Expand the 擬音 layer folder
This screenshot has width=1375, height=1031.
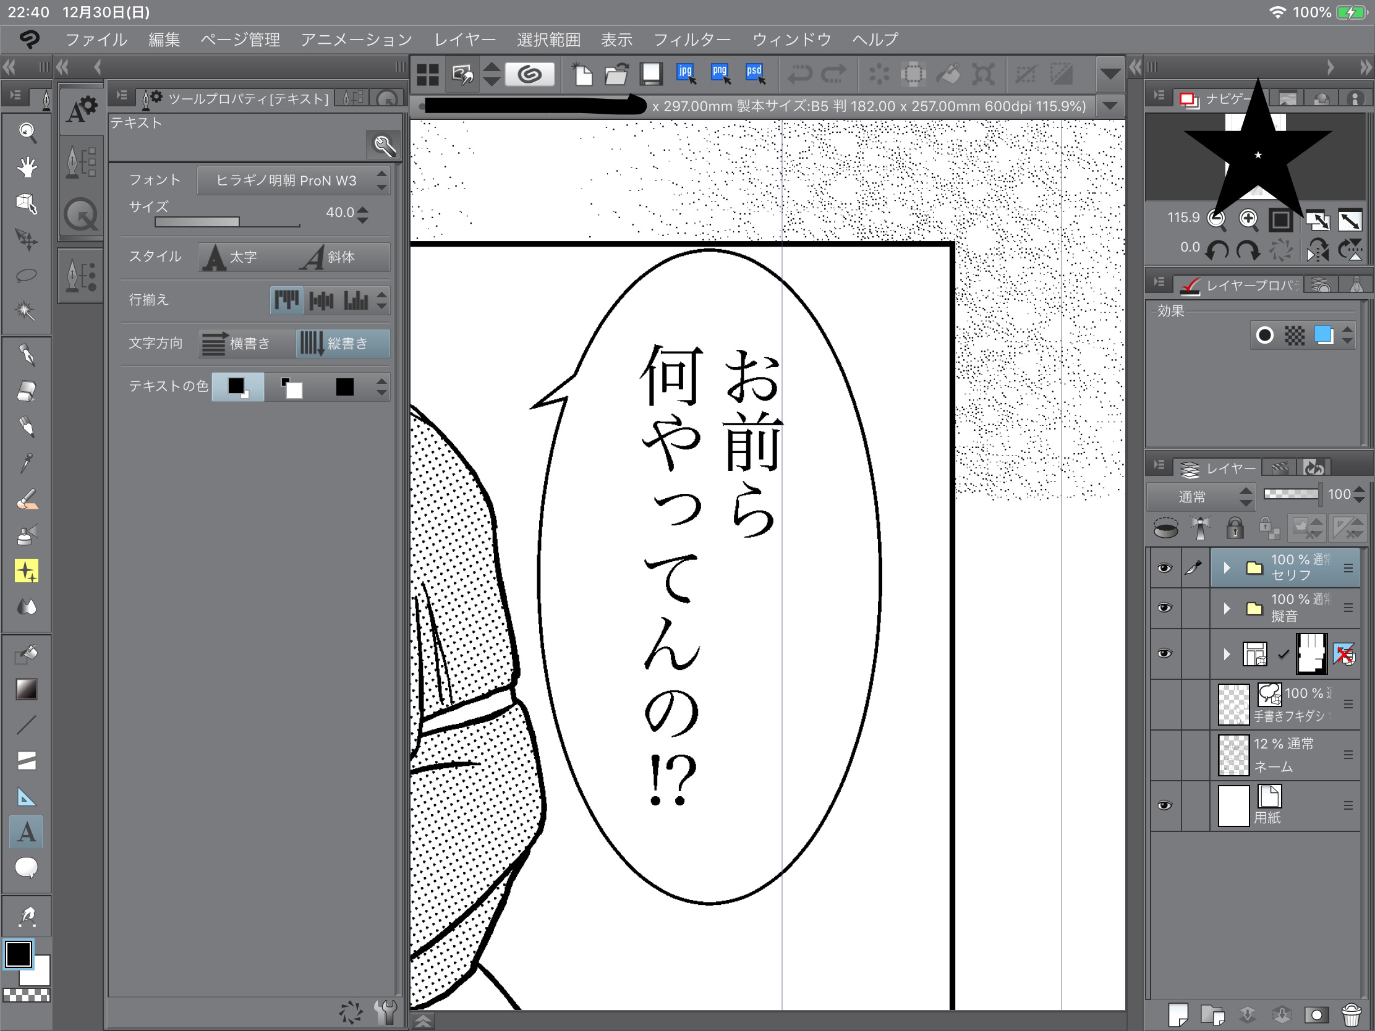point(1226,608)
